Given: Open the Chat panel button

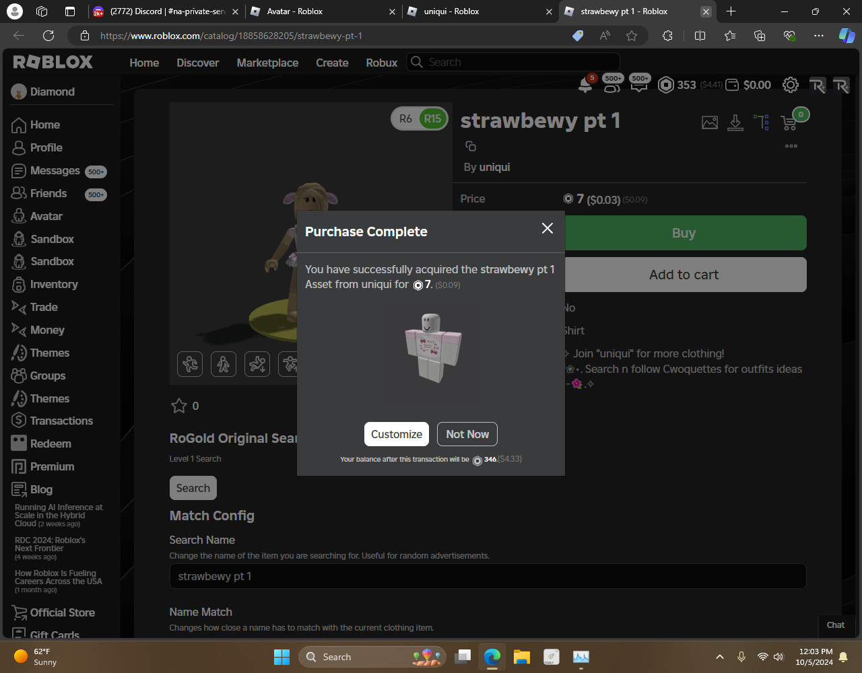Looking at the screenshot, I should coord(836,625).
